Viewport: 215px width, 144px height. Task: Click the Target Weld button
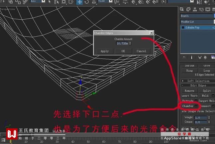207,101
